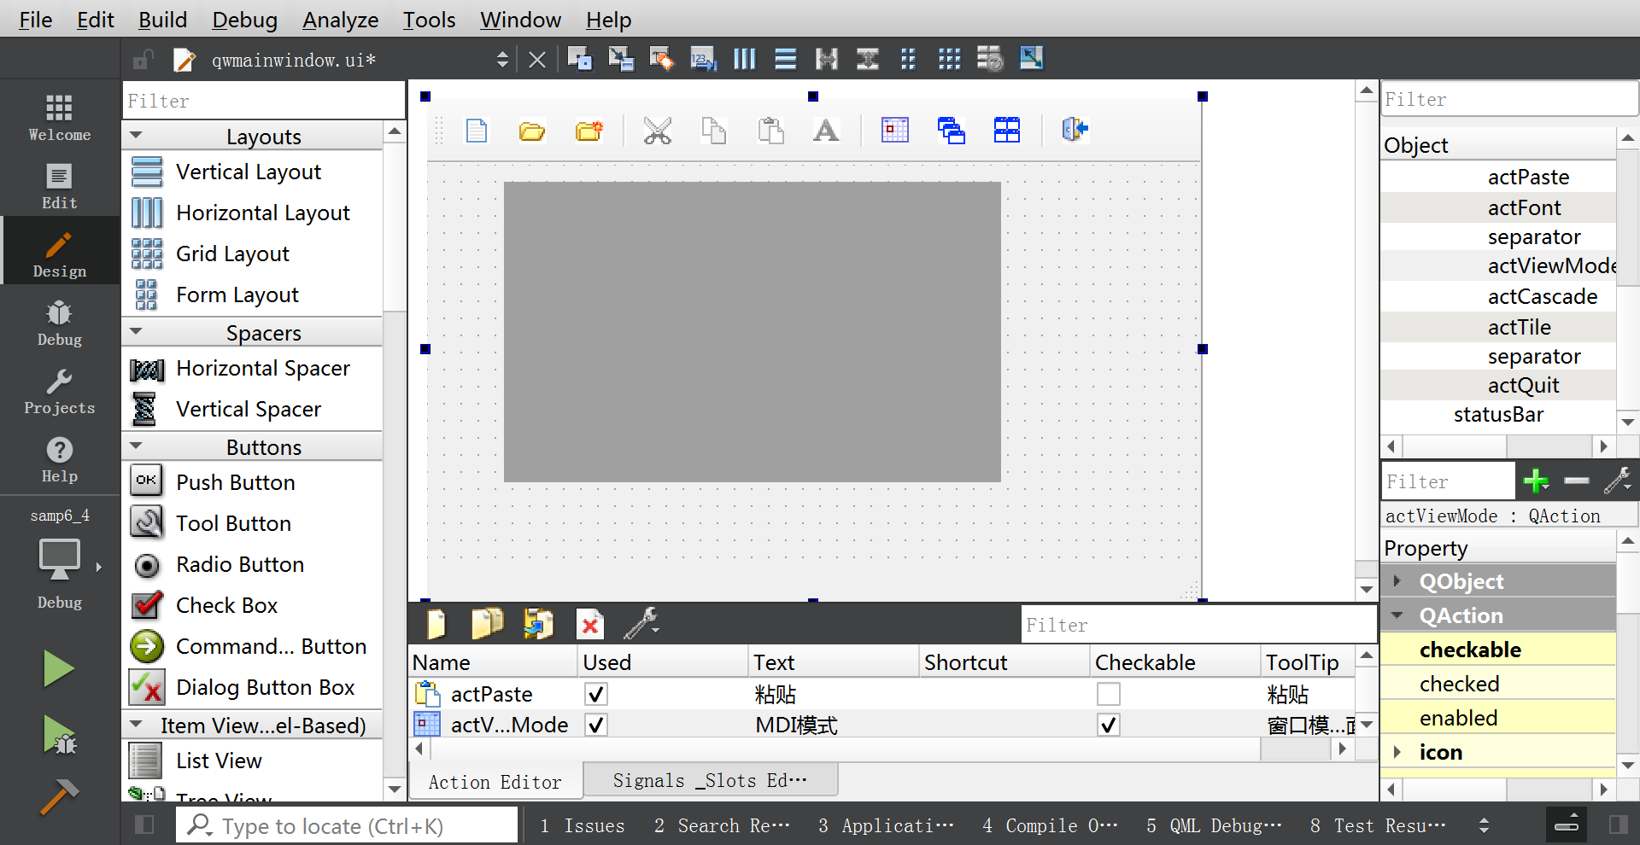Screen dimensions: 1640x845
Task: Build project with hammer icon
Action: point(59,796)
